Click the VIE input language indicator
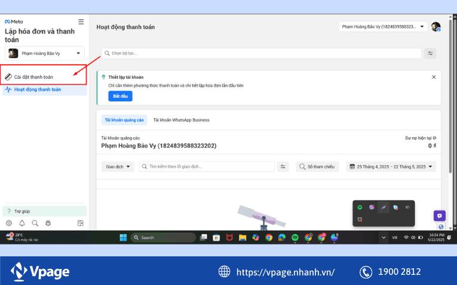This screenshot has width=457, height=285. (x=395, y=237)
